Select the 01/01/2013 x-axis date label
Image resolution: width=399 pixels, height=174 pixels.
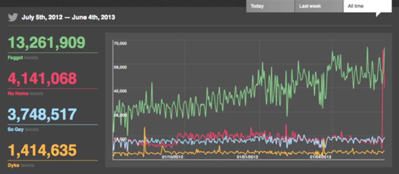[x=246, y=156]
